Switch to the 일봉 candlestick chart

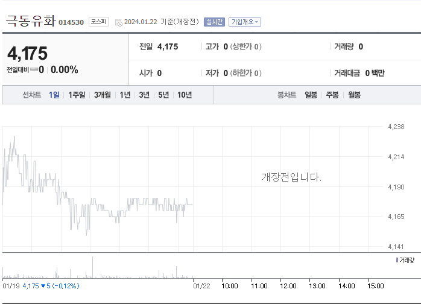(x=311, y=95)
